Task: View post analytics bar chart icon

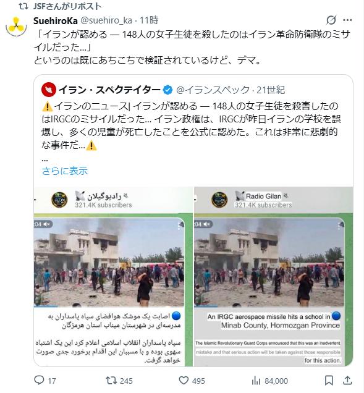Action: [256, 381]
